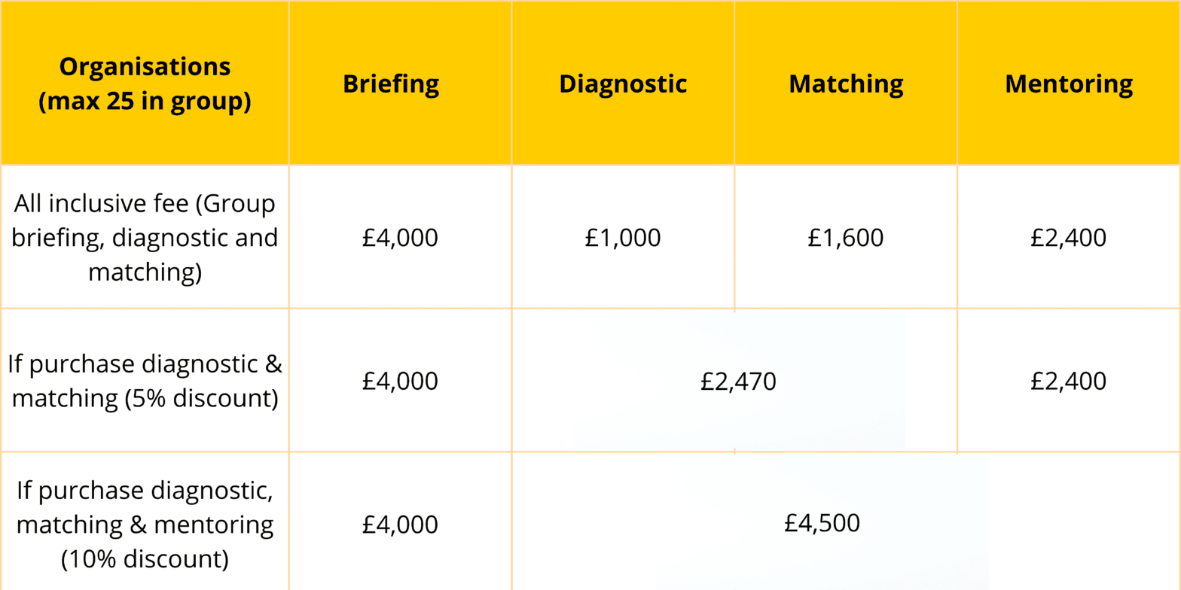The height and width of the screenshot is (590, 1181).
Task: Click the Matching column header
Action: tap(846, 84)
